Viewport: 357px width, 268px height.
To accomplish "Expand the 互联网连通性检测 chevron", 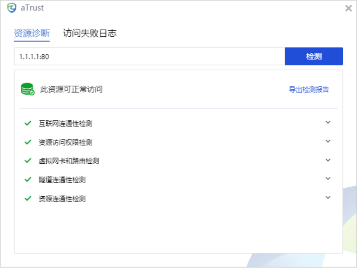I will tap(328, 122).
